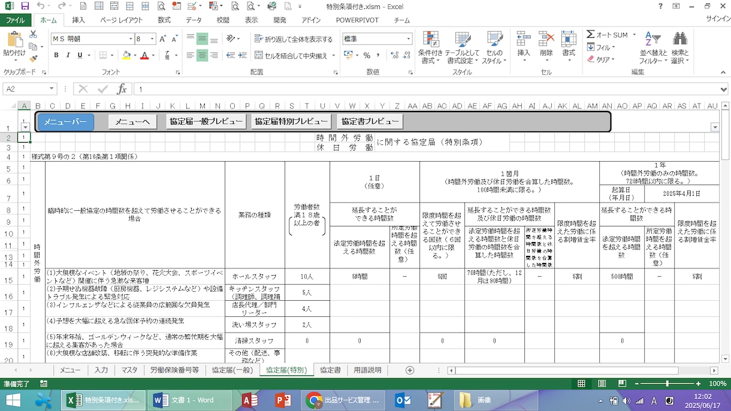Open the POWERPIVOT ribbon tab
731x411 pixels.
[x=357, y=20]
